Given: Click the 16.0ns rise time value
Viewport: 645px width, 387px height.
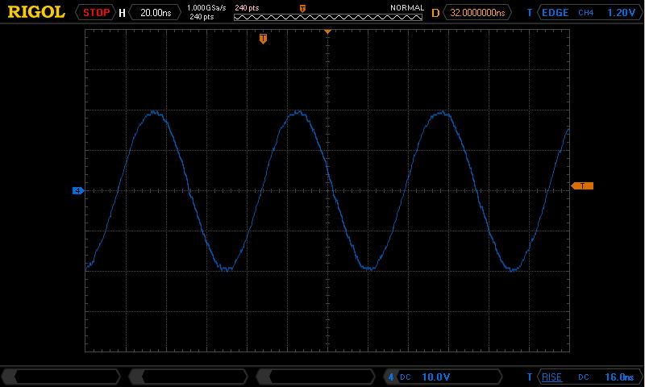Looking at the screenshot, I should (x=619, y=377).
